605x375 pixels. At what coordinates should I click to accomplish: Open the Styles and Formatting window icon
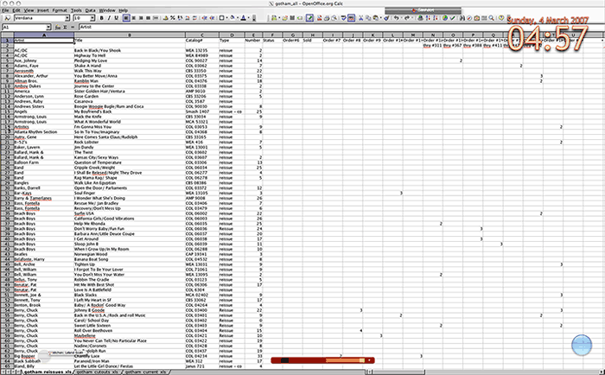(x=7, y=18)
